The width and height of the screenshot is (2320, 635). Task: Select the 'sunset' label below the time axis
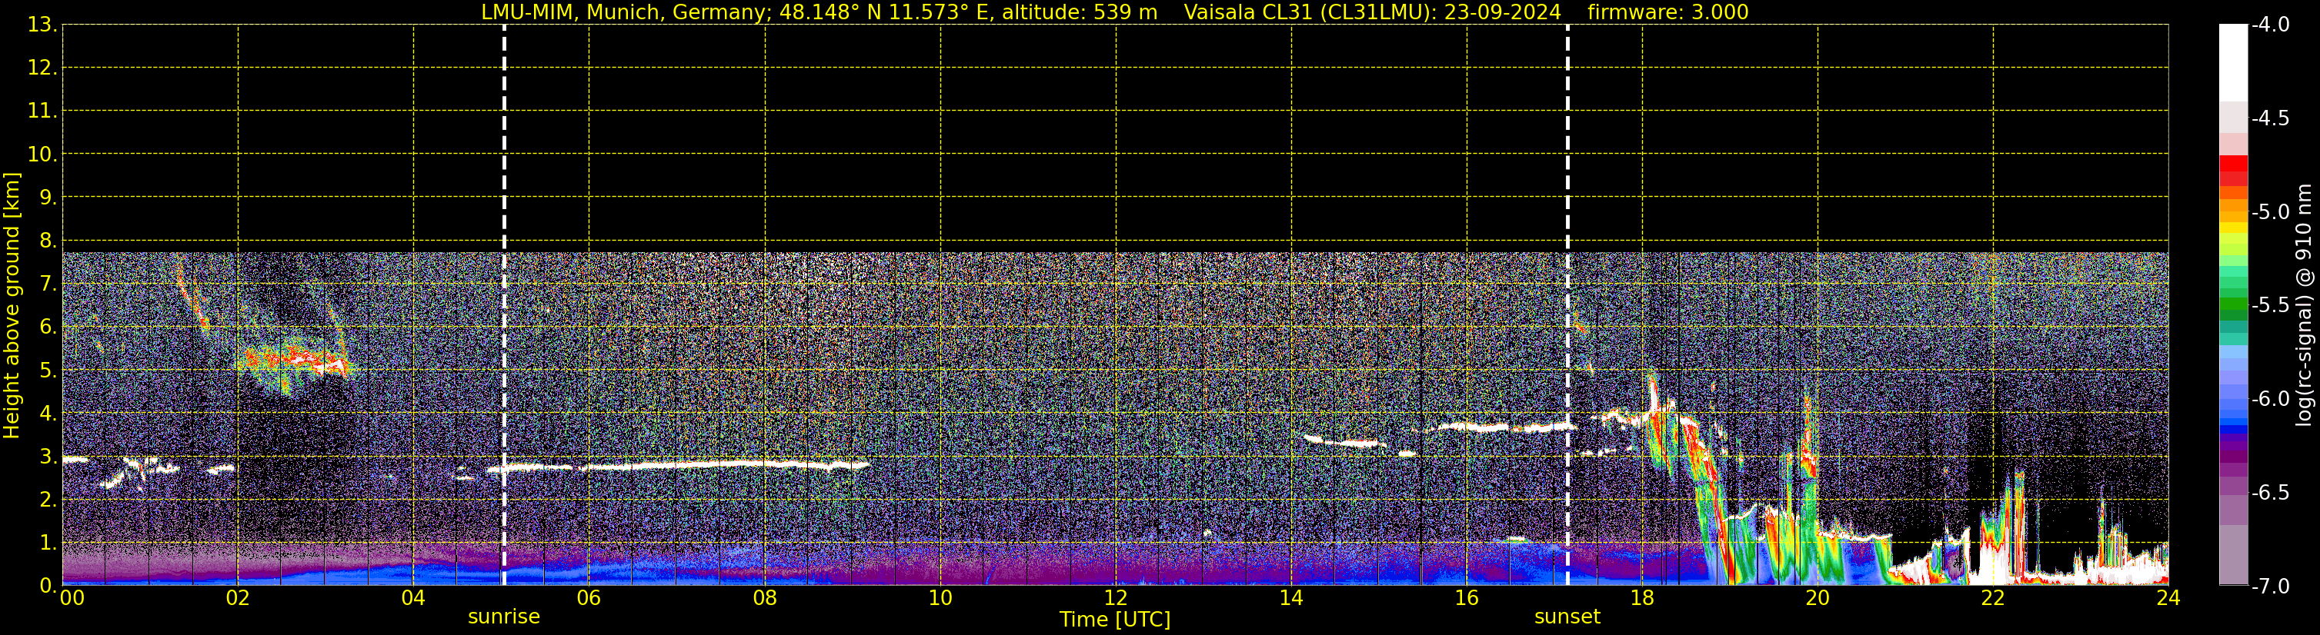(1567, 617)
